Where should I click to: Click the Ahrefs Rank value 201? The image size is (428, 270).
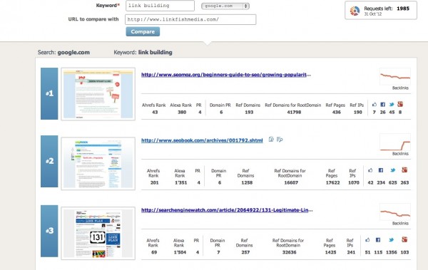(154, 182)
